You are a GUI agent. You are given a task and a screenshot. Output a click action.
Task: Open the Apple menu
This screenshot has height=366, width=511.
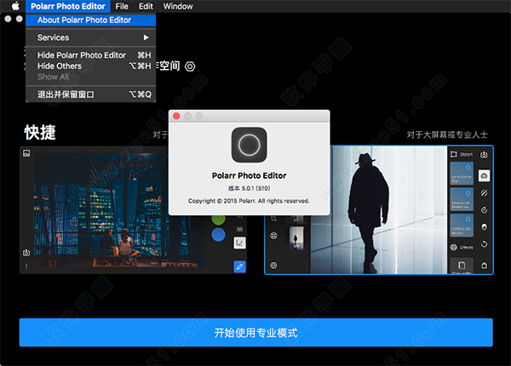15,6
